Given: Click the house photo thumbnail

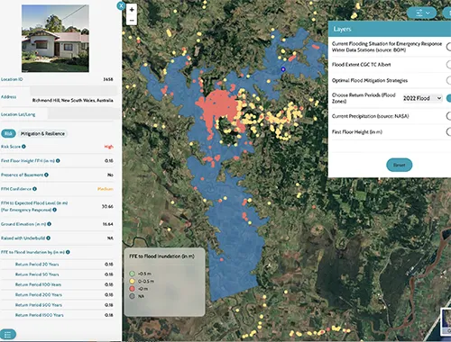Looking at the screenshot, I should click(x=55, y=38).
